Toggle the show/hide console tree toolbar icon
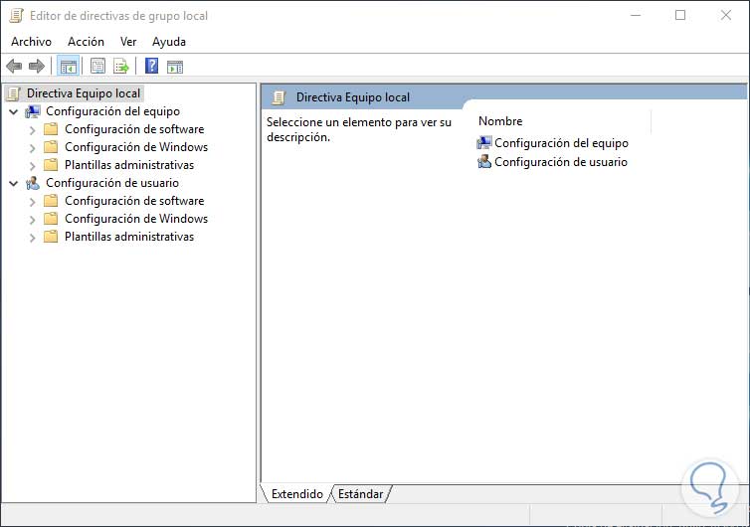Screen dimensions: 750x527 (69, 67)
